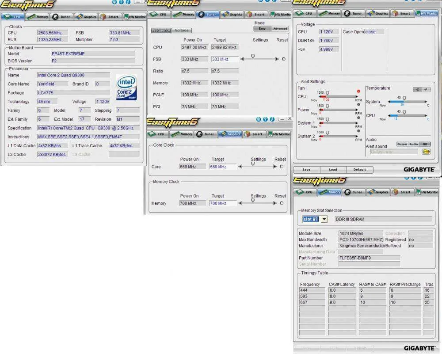Click Save button in HW Monitor window

click(x=306, y=169)
